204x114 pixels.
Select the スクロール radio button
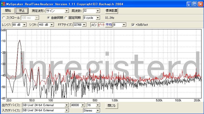coord(4,18)
